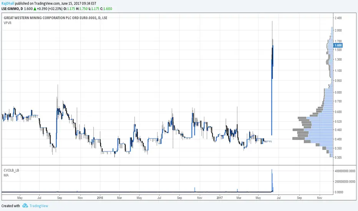Click the Mar label after 2017
Image resolution: width=358 pixels, height=211 pixels.
pyautogui.click(x=239, y=198)
